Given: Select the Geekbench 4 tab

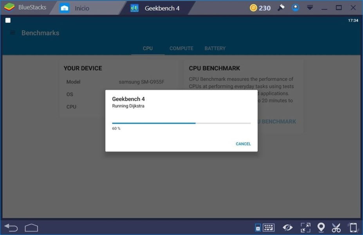Looking at the screenshot, I should [157, 8].
